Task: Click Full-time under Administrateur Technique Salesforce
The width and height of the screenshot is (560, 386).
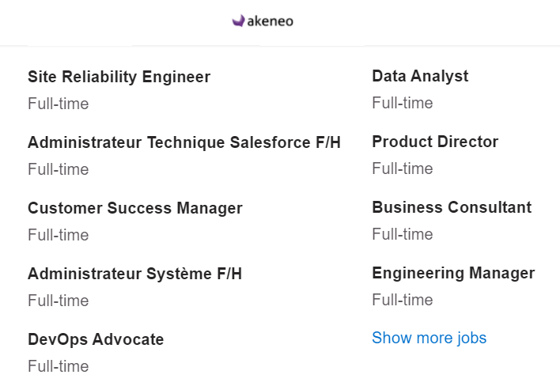Action: tap(59, 169)
